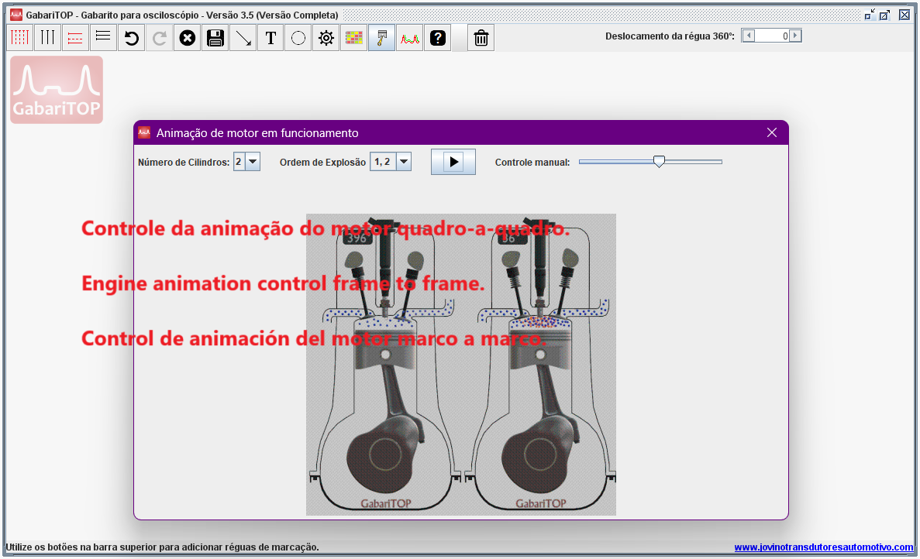Open Número de Cilindros dropdown

(x=253, y=162)
